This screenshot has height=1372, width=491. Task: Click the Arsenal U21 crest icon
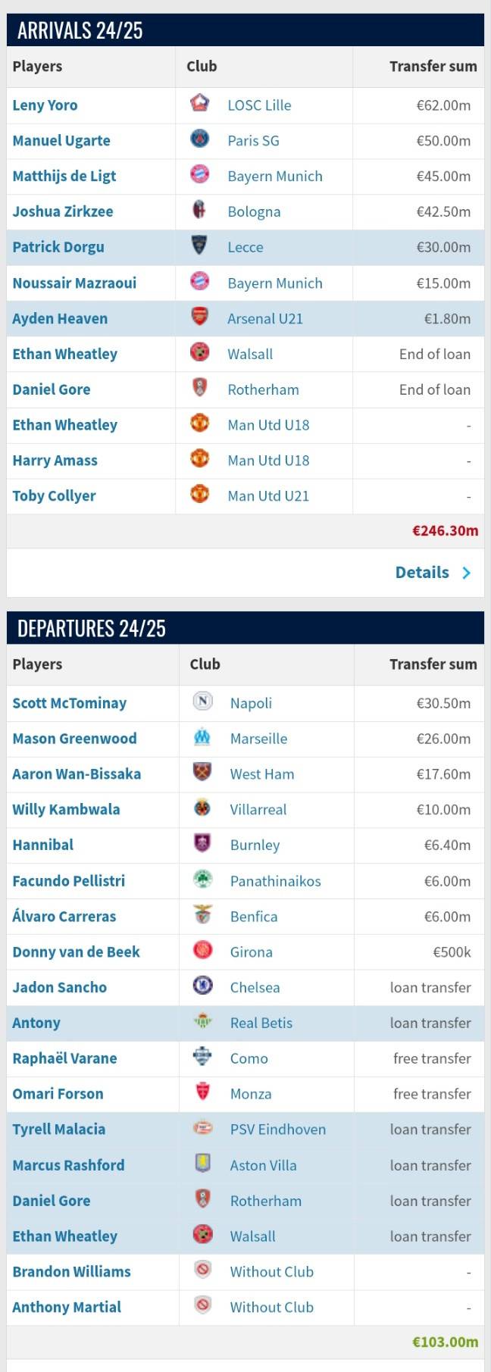199,316
